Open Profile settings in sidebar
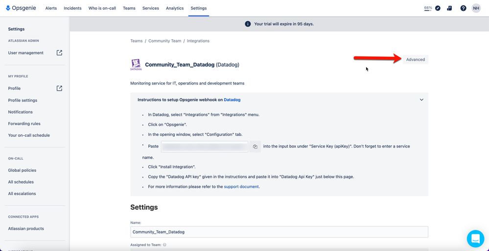 click(23, 100)
